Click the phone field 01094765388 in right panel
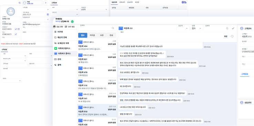The image size is (254, 126). pos(247,51)
